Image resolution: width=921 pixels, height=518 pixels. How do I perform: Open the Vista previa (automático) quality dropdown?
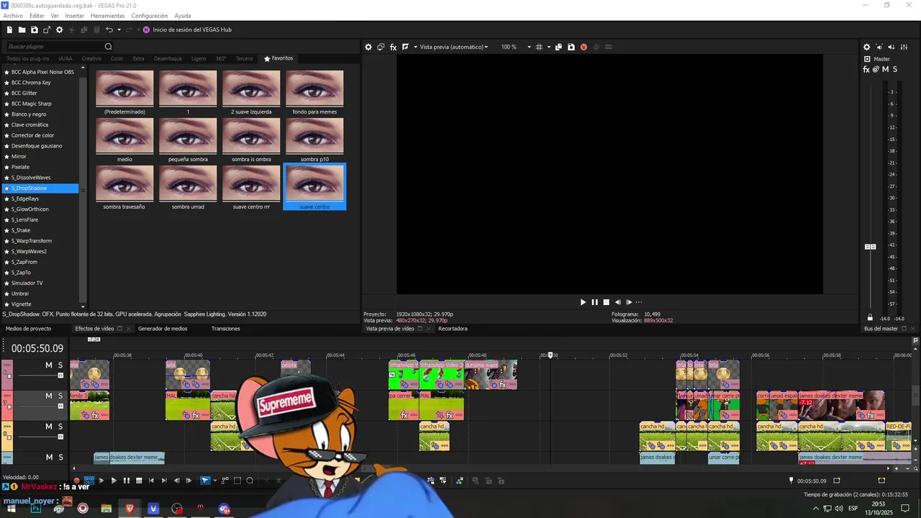click(454, 47)
